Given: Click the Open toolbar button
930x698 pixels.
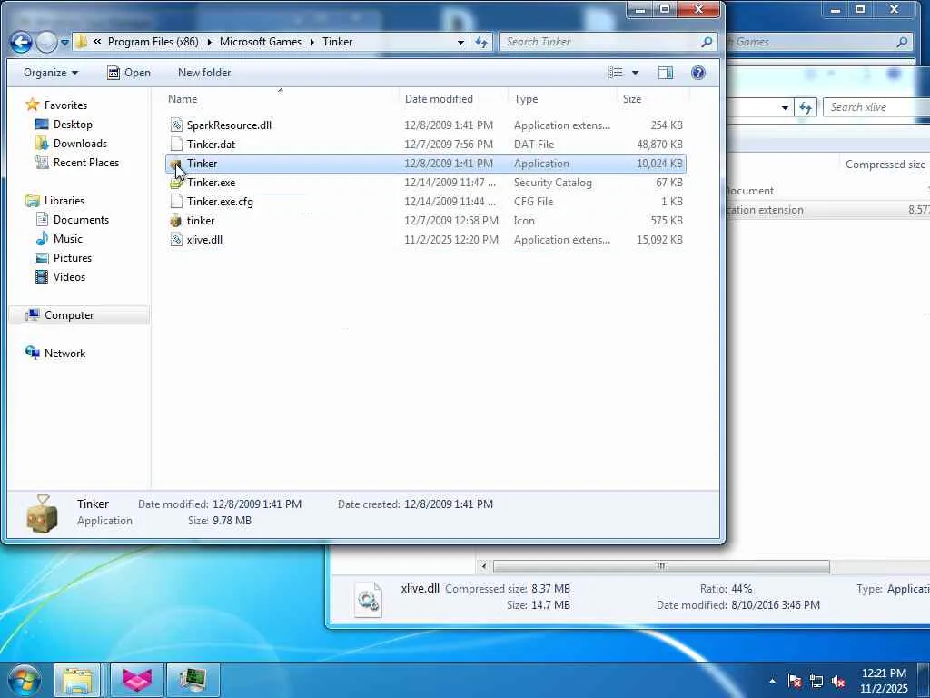Looking at the screenshot, I should coord(129,73).
